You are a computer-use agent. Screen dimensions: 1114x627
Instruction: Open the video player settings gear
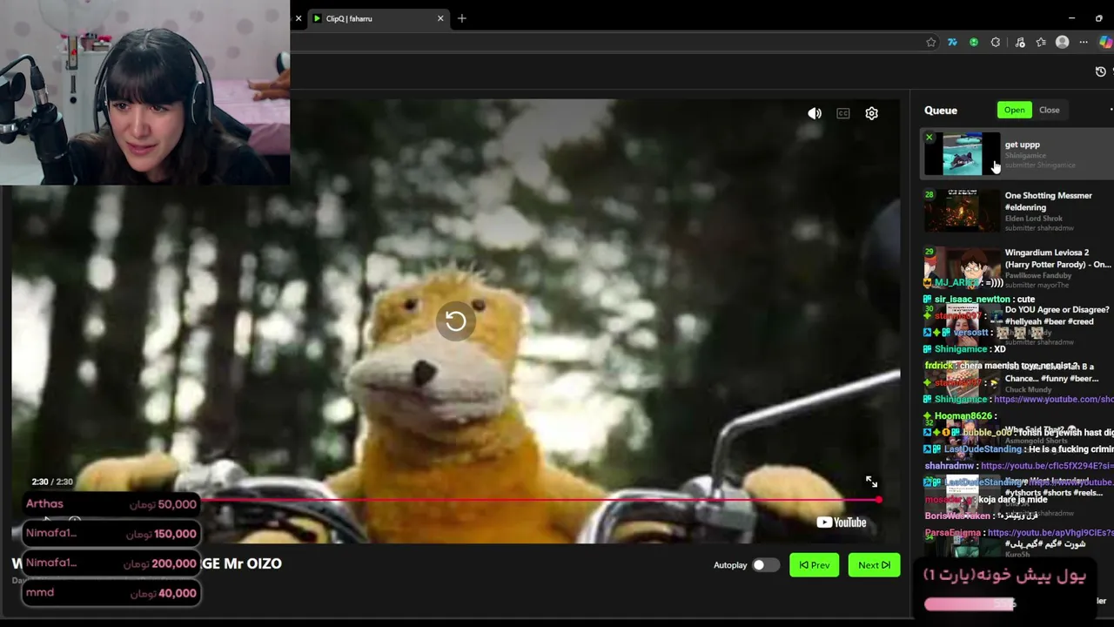coord(871,113)
